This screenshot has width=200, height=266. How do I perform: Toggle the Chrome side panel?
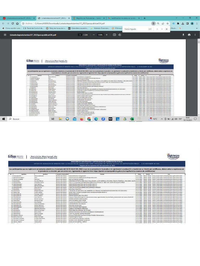pos(187,23)
